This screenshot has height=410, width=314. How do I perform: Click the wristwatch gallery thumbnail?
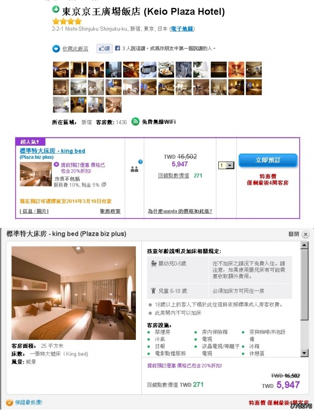(x=149, y=70)
